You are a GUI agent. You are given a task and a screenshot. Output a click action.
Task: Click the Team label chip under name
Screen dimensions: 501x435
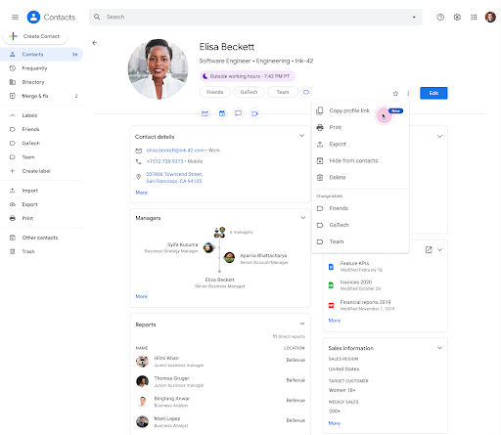283,92
